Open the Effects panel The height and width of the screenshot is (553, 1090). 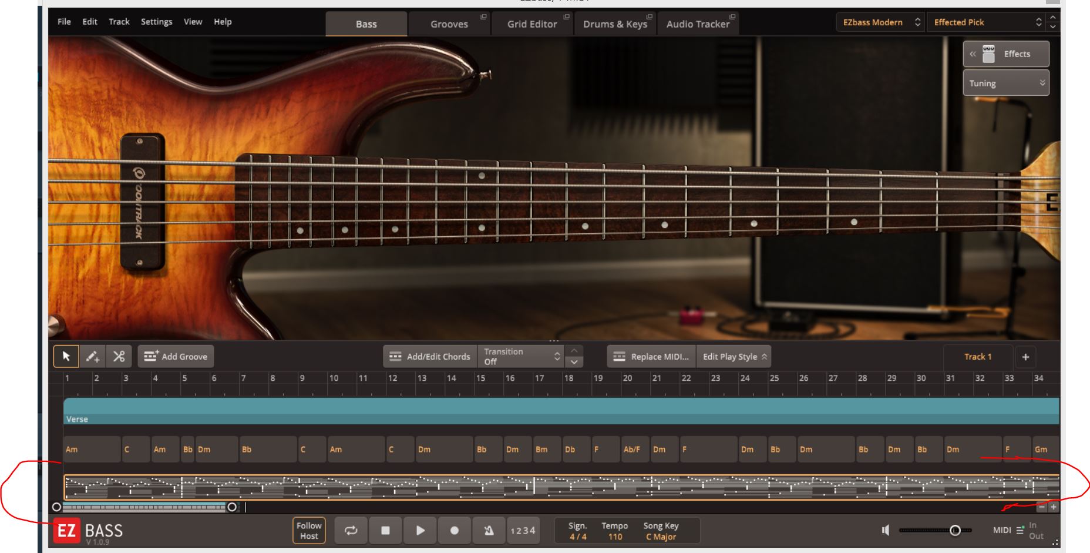coord(1006,53)
